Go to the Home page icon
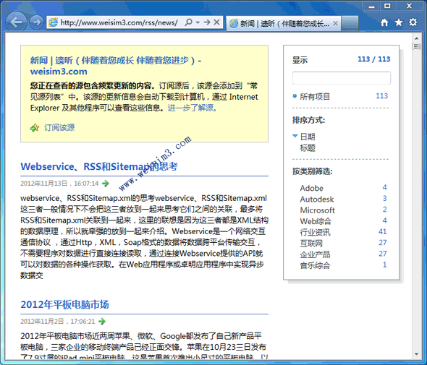Viewport: 427px width, 365px height. tap(384, 22)
